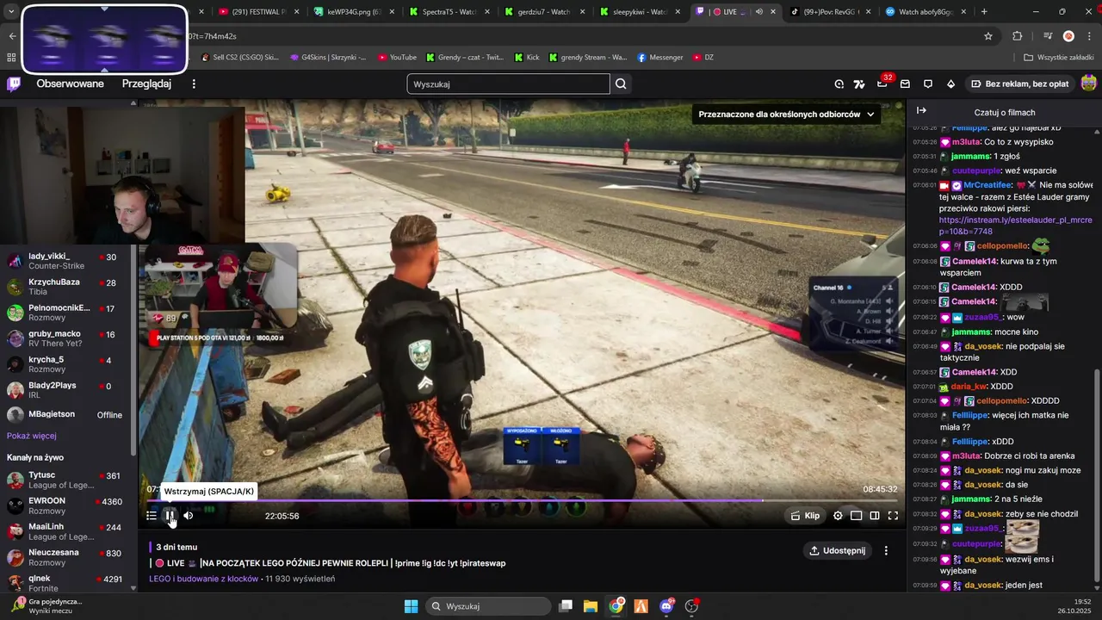
Task: Open krycha_5 channel in sidebar
Action: point(65,364)
